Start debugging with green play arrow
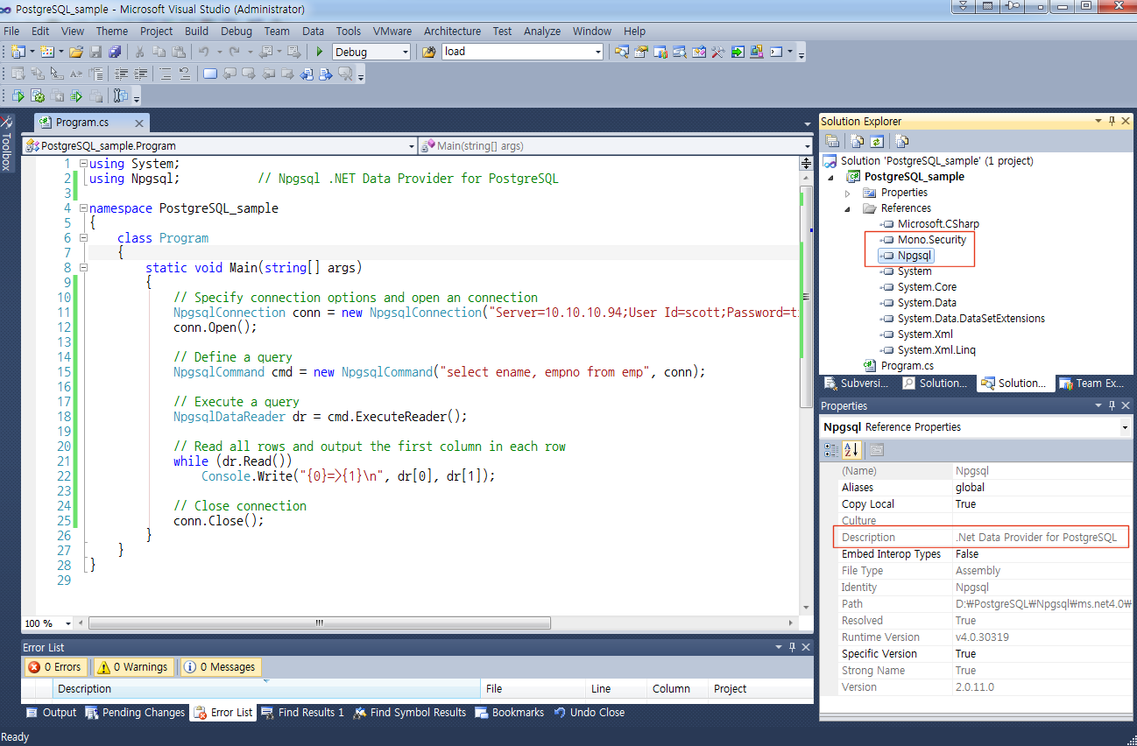 tap(320, 52)
